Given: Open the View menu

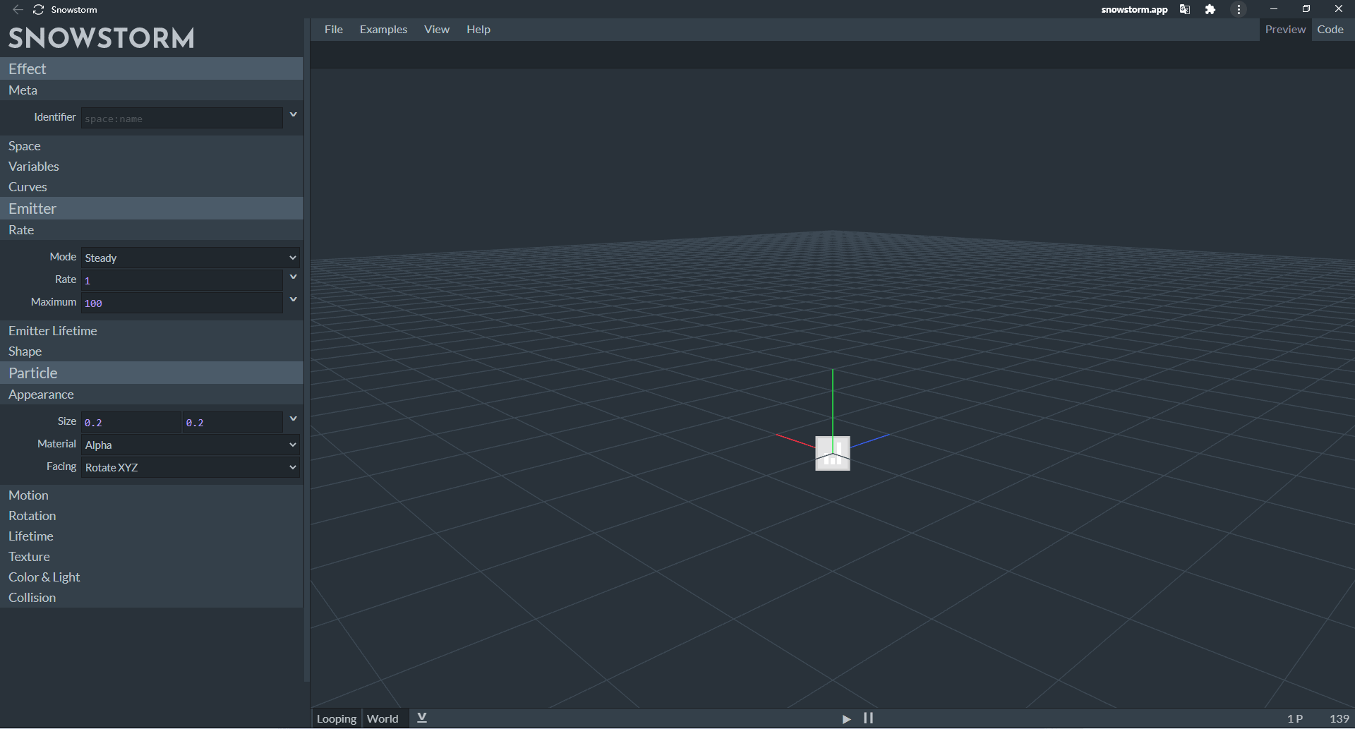Looking at the screenshot, I should 437,29.
